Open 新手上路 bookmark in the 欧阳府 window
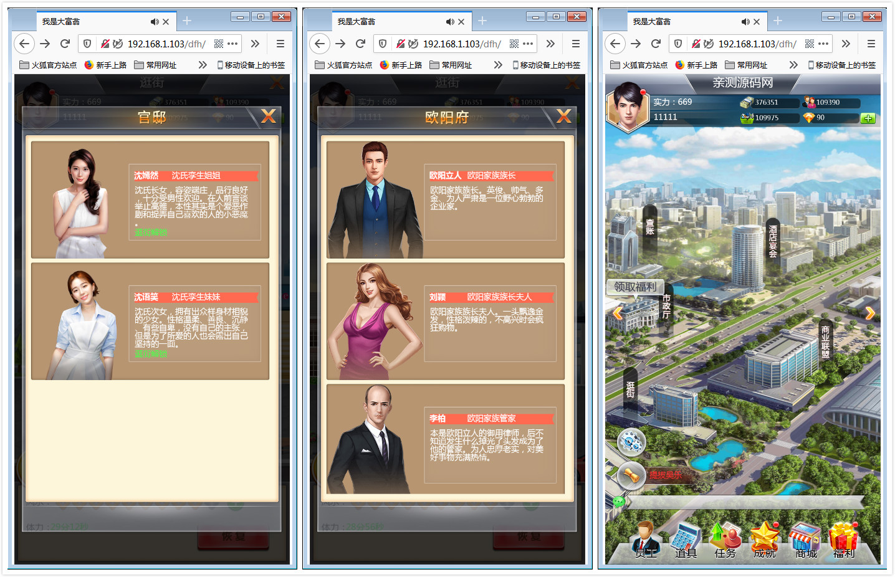Screen dimensions: 895x577 [x=401, y=65]
